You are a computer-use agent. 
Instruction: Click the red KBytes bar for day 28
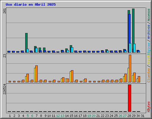coord(129,98)
